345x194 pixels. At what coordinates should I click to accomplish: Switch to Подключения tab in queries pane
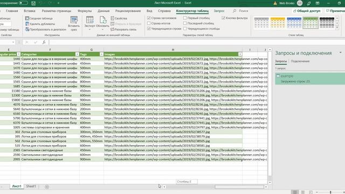300,61
